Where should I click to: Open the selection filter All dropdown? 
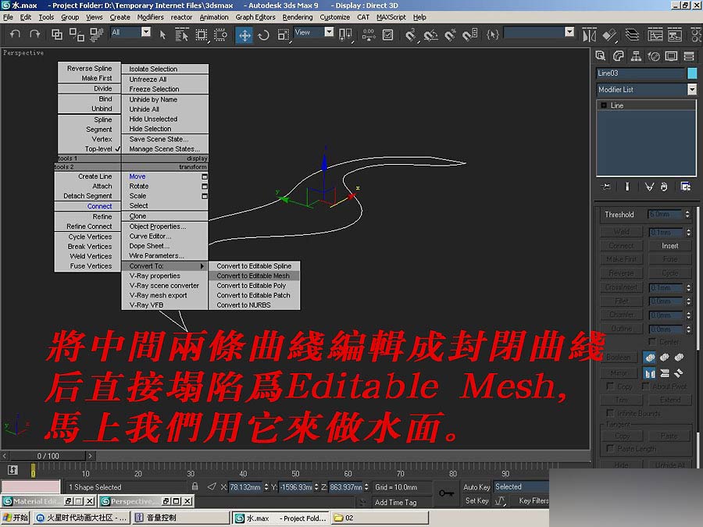(145, 33)
